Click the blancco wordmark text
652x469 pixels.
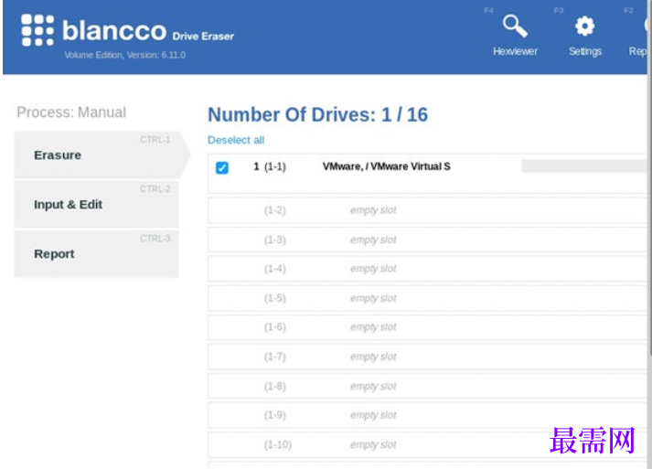[x=114, y=30]
